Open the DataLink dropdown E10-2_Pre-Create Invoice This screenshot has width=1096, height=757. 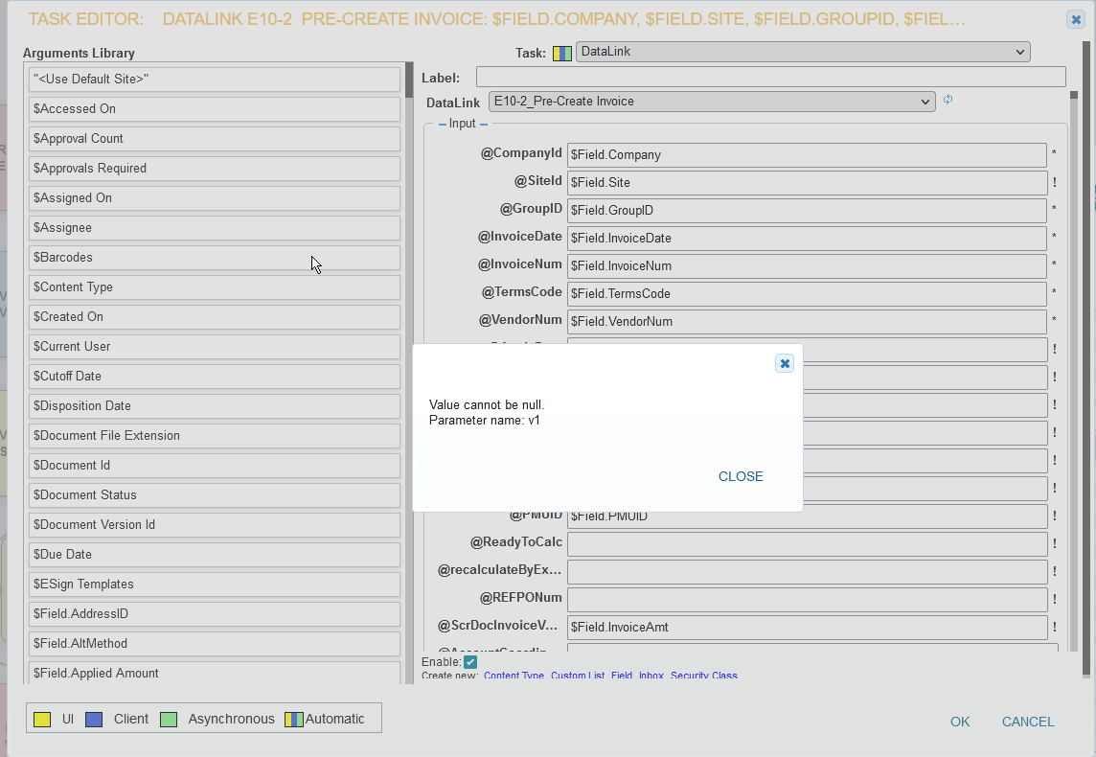tap(712, 102)
